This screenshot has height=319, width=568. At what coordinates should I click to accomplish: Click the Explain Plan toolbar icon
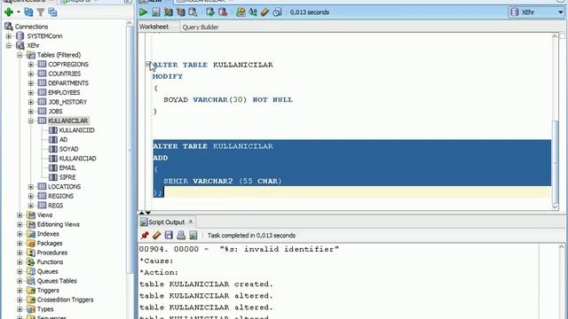[168, 12]
